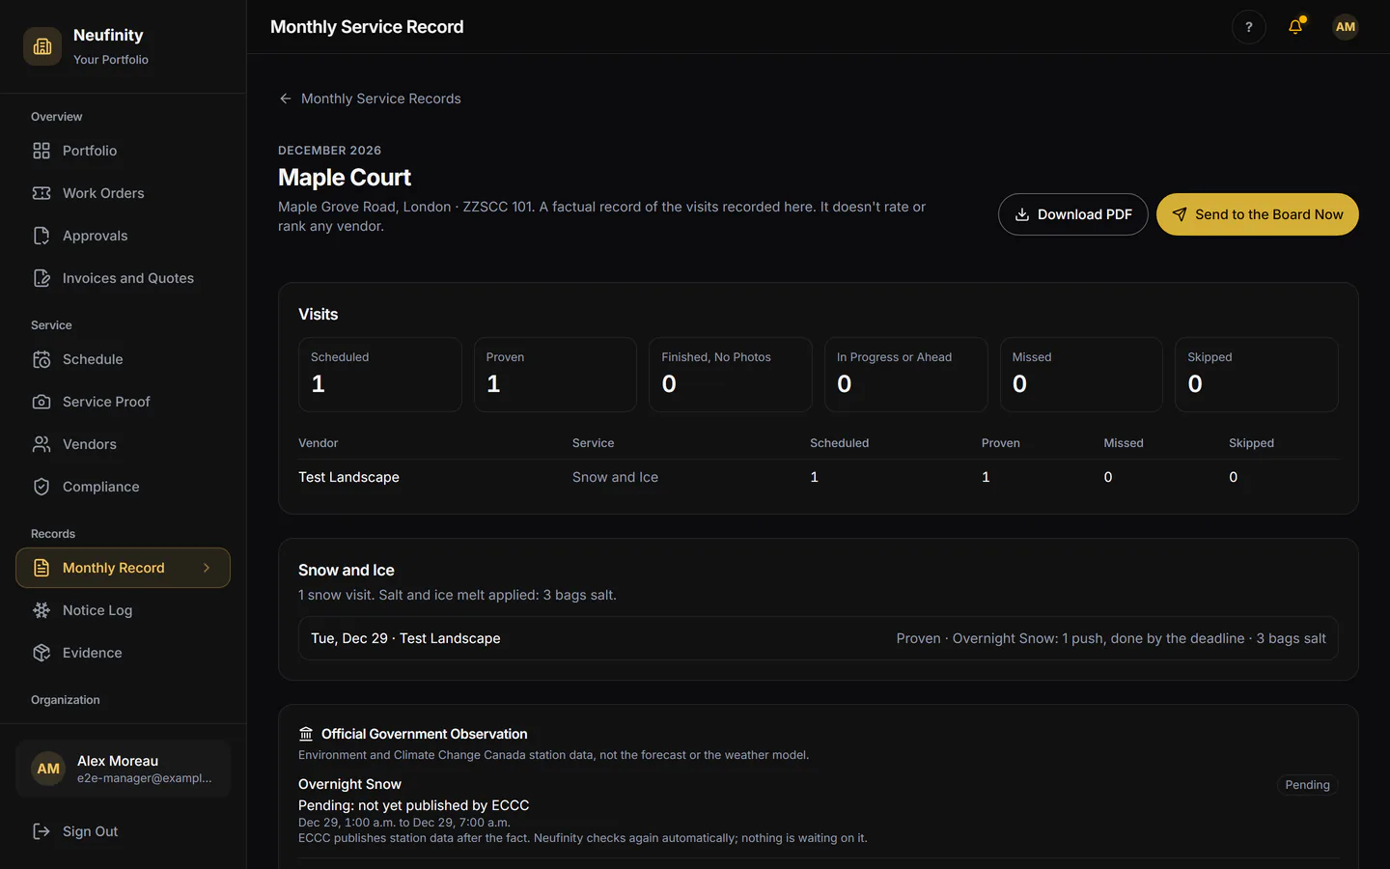Image resolution: width=1390 pixels, height=869 pixels.
Task: Click the Pending status badge
Action: pos(1308,785)
